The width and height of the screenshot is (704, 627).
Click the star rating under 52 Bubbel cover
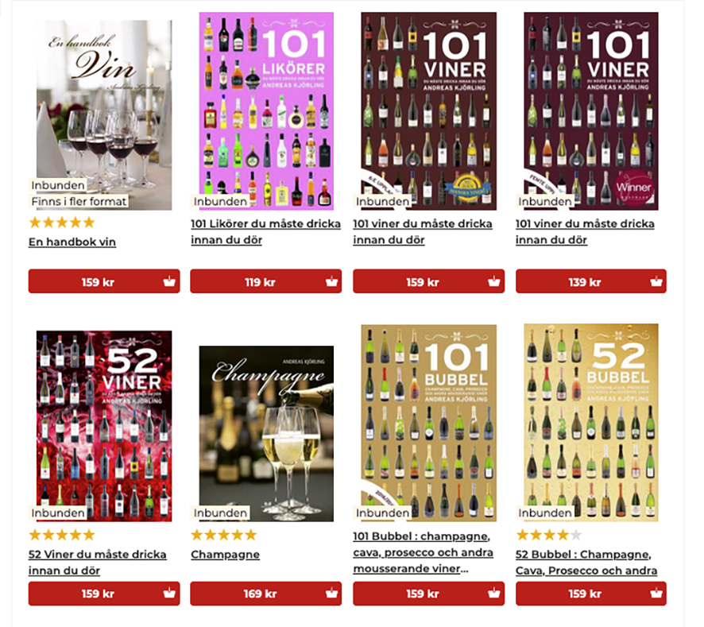pyautogui.click(x=548, y=535)
